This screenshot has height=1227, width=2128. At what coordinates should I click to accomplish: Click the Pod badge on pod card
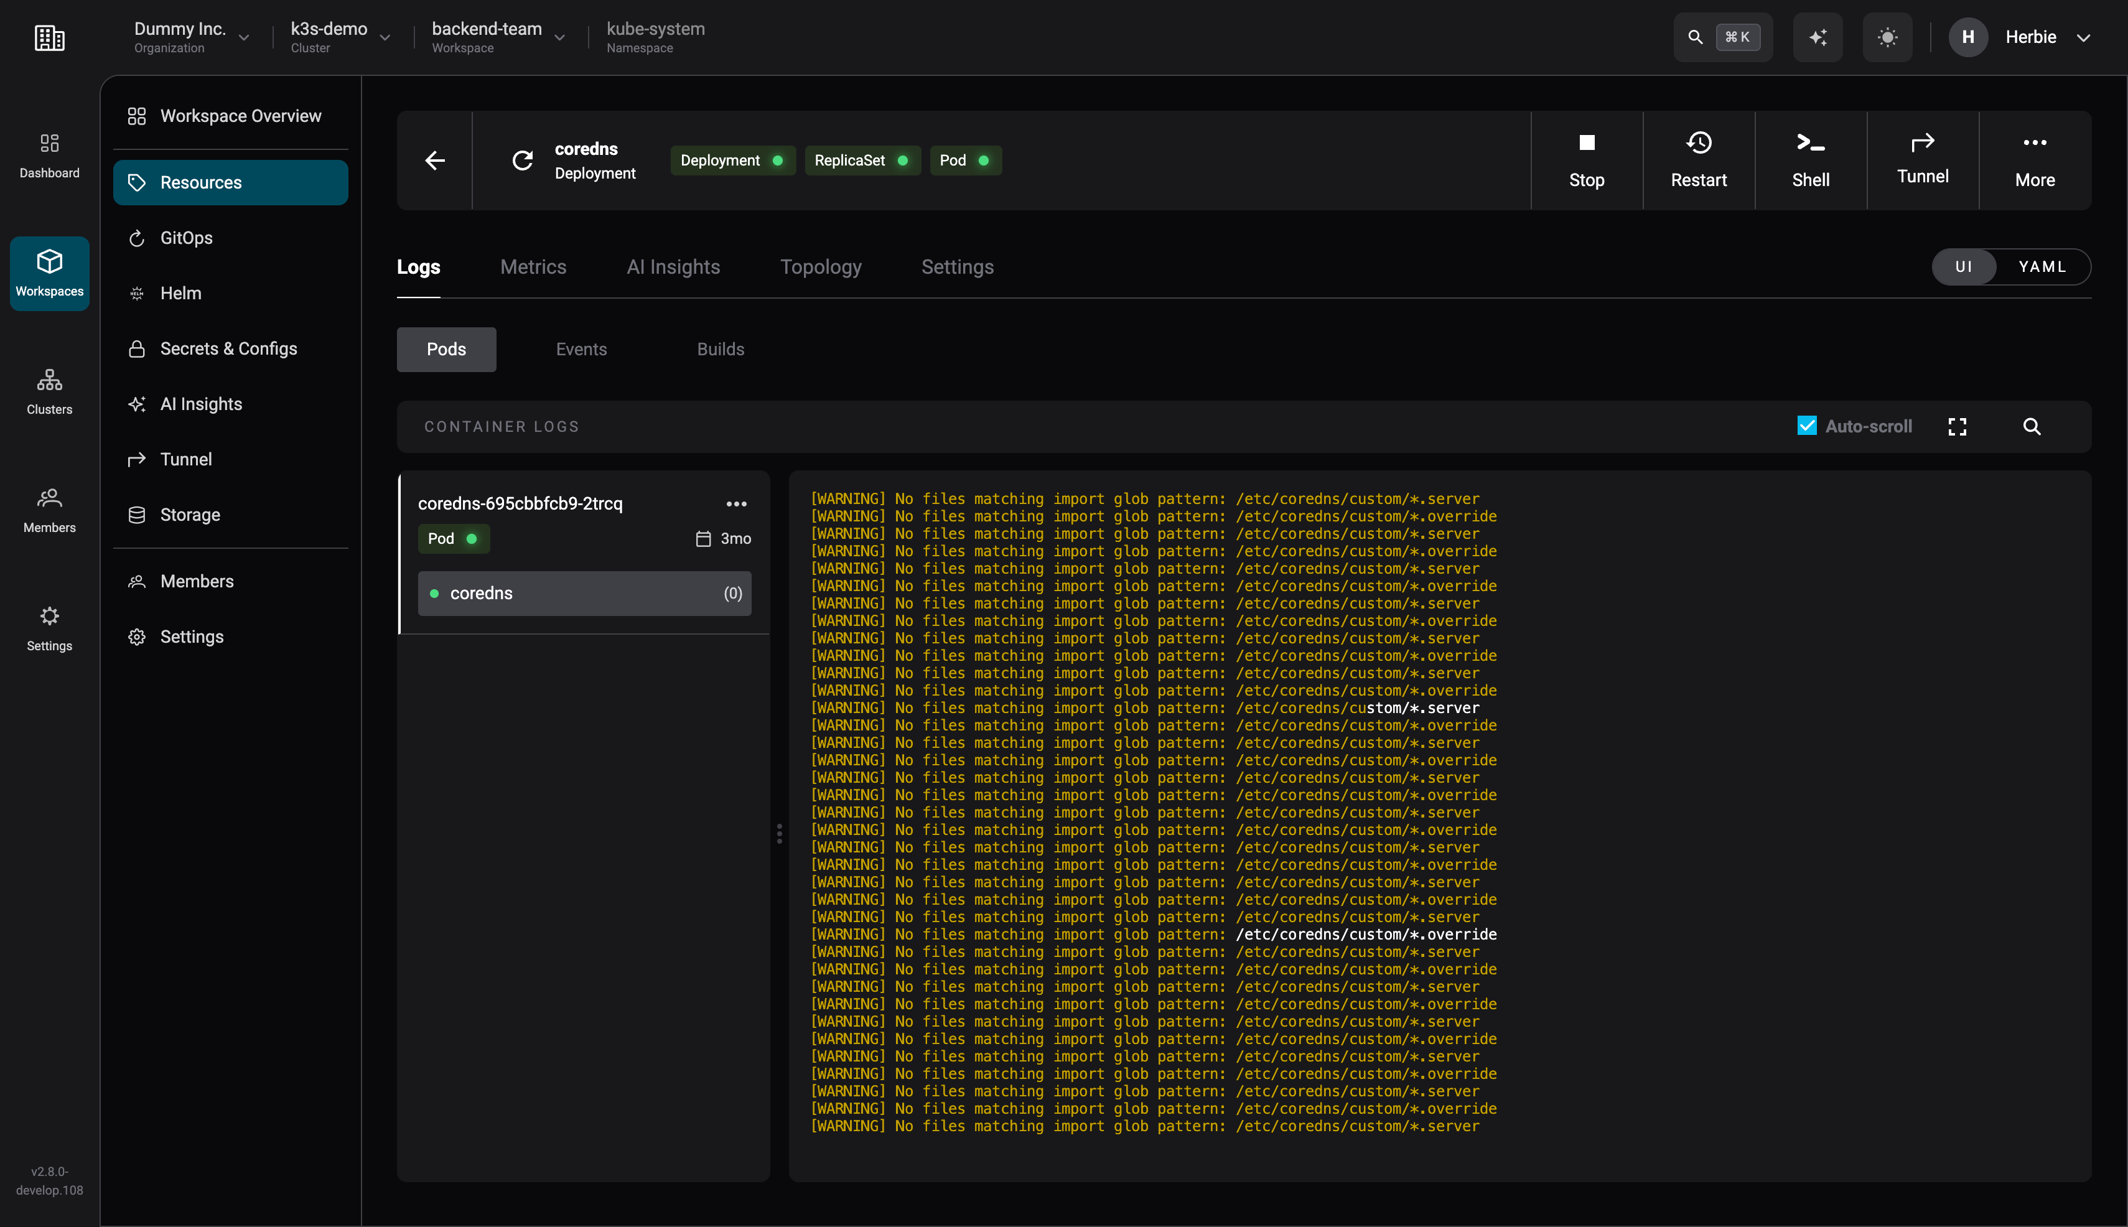(452, 538)
